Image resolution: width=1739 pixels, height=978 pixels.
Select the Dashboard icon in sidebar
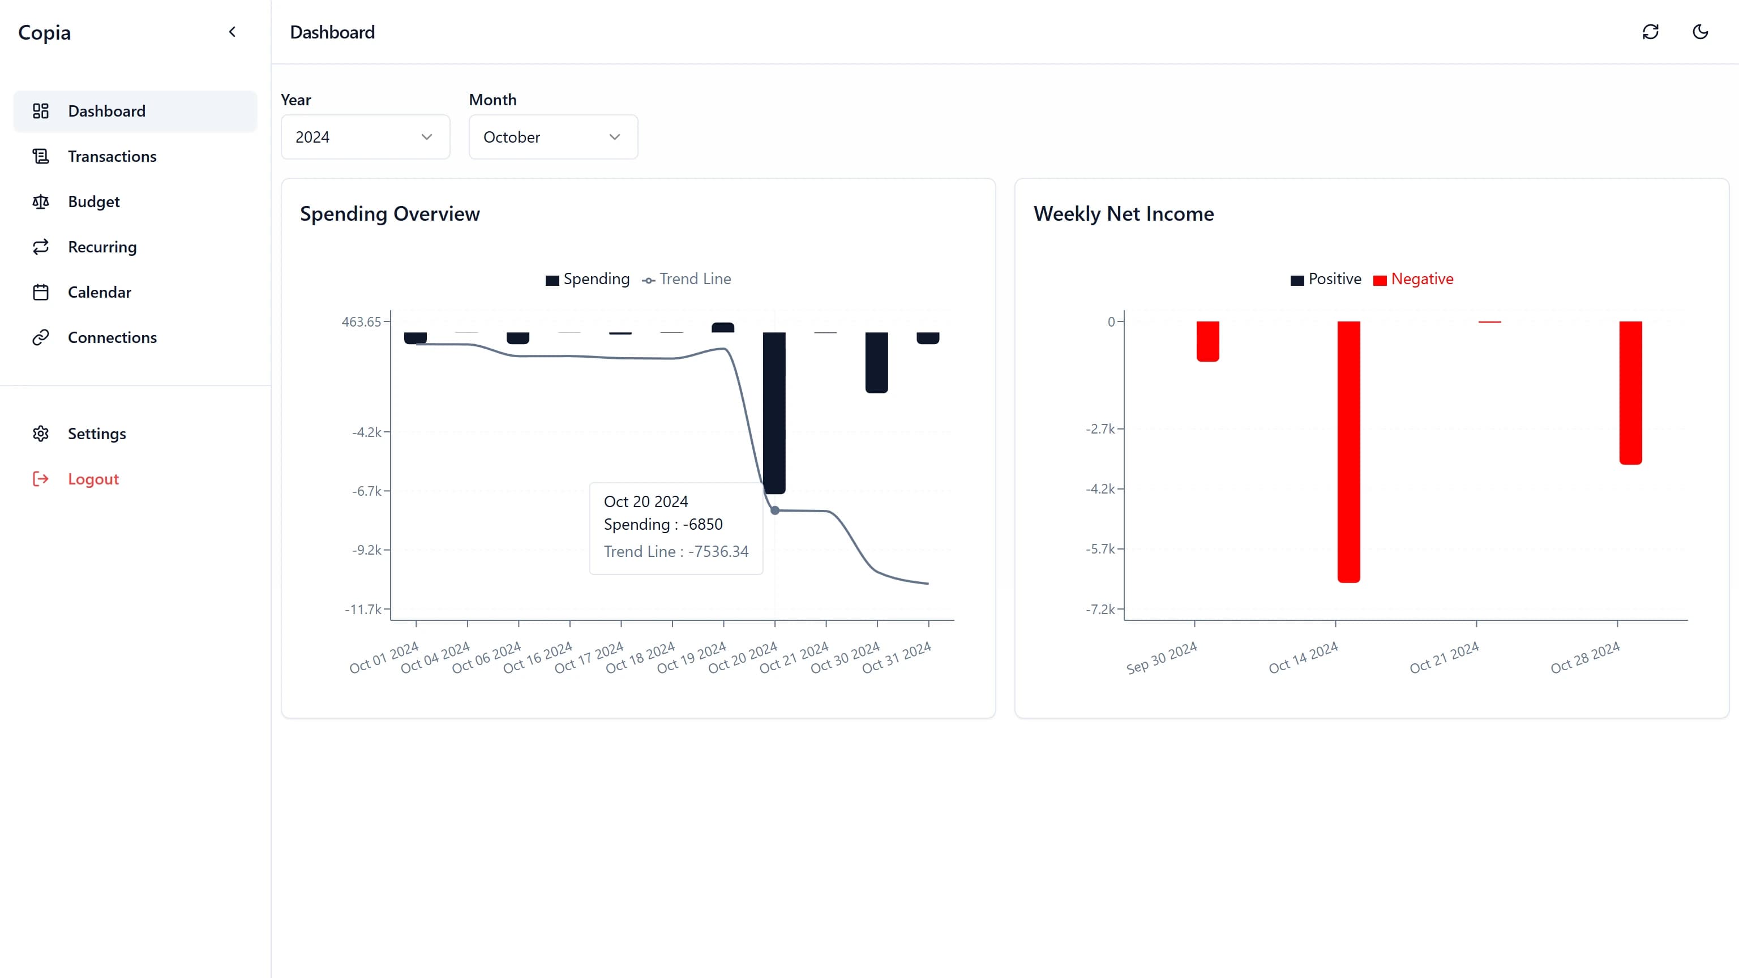click(41, 111)
